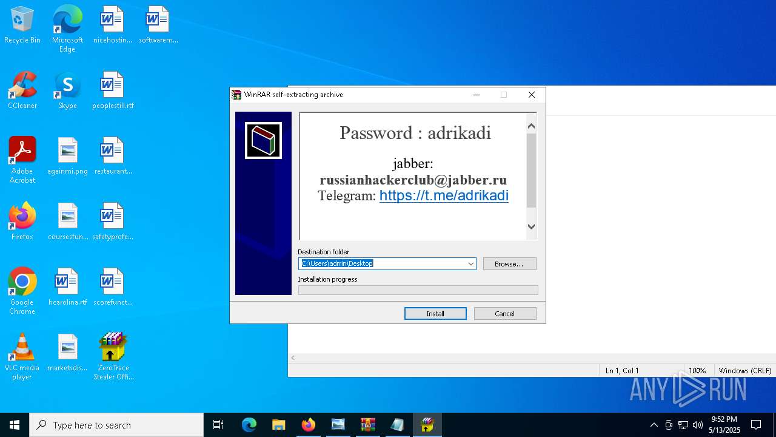Viewport: 776px width, 437px height.
Task: Click the message pane vertical scrollbar thumb
Action: pyautogui.click(x=531, y=170)
